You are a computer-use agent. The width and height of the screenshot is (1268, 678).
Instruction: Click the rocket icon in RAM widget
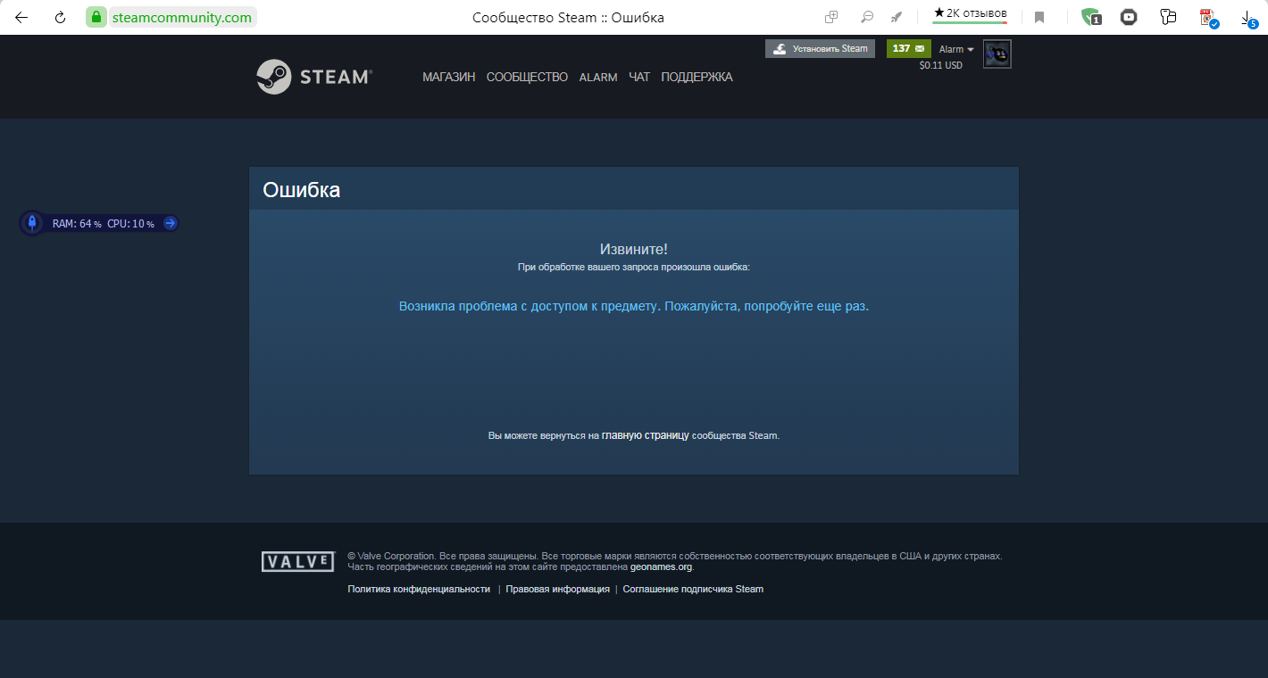32,223
